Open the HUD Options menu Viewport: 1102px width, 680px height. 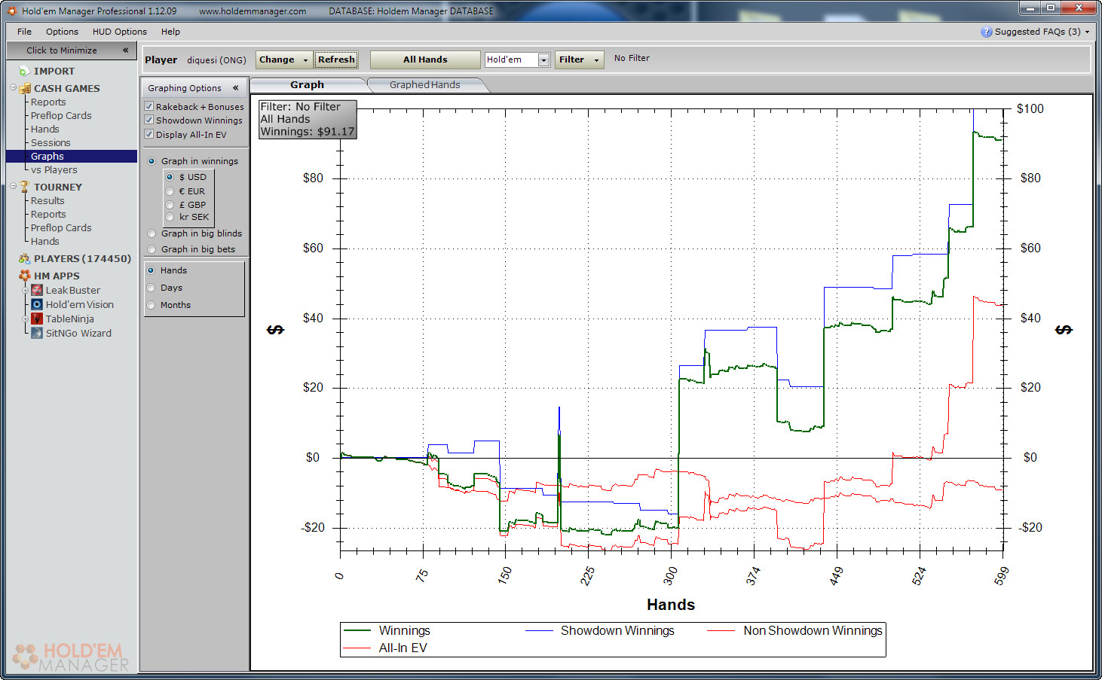[x=120, y=32]
